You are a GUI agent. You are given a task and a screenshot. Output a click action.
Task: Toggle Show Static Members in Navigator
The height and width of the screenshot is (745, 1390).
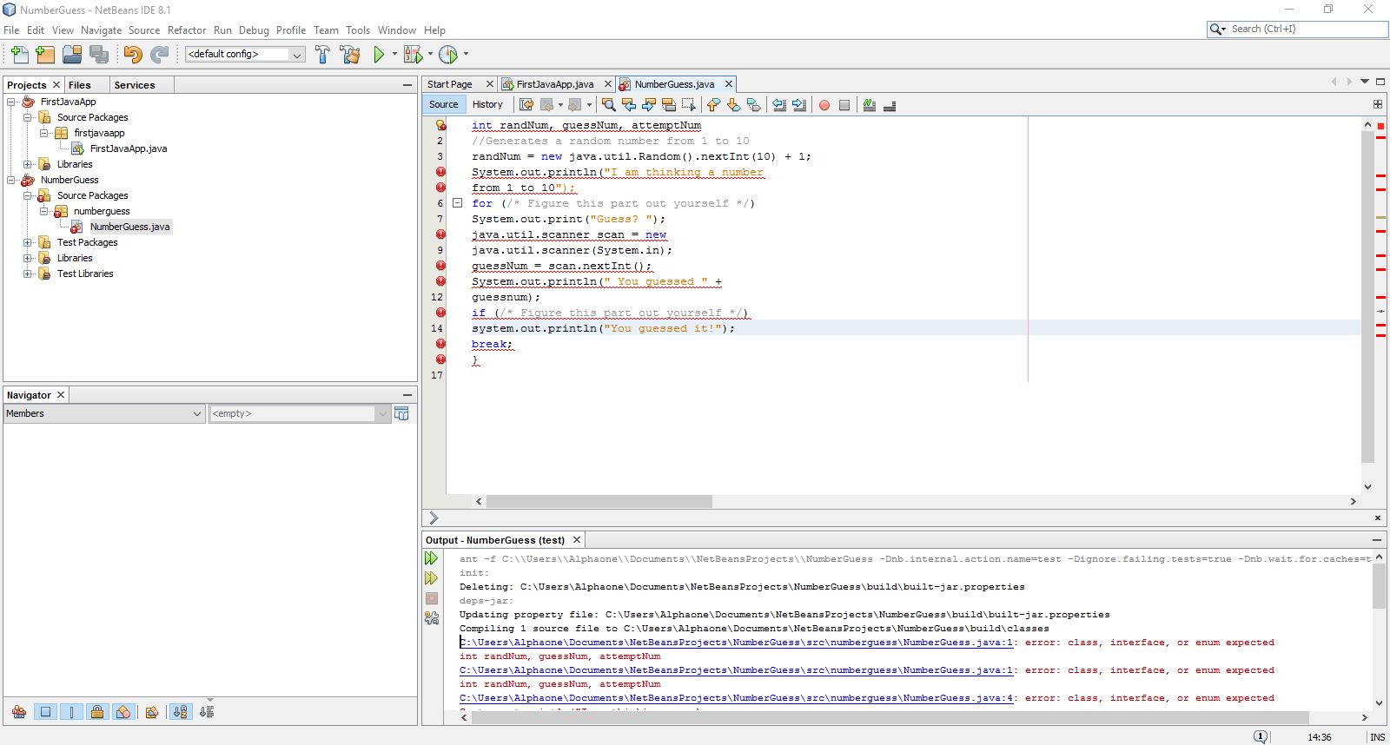click(x=71, y=712)
